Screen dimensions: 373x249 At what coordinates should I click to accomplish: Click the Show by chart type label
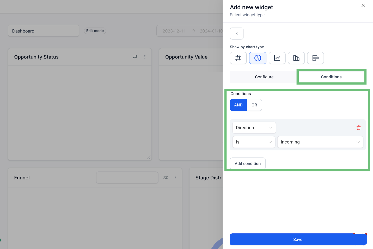[x=247, y=47]
